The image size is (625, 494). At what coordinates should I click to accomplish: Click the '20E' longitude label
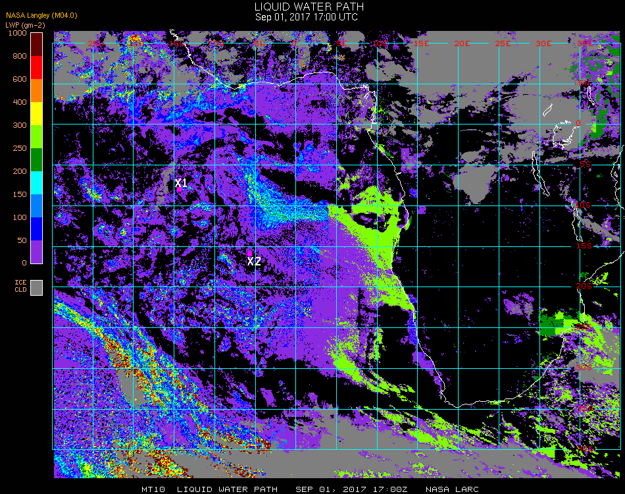click(x=462, y=43)
